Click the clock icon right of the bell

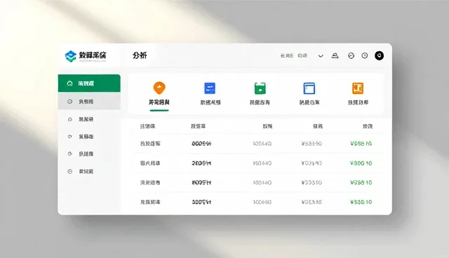(351, 56)
